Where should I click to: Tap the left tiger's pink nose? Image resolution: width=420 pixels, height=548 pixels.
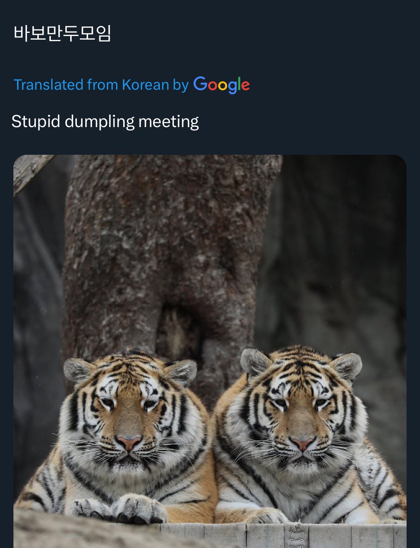(x=128, y=442)
